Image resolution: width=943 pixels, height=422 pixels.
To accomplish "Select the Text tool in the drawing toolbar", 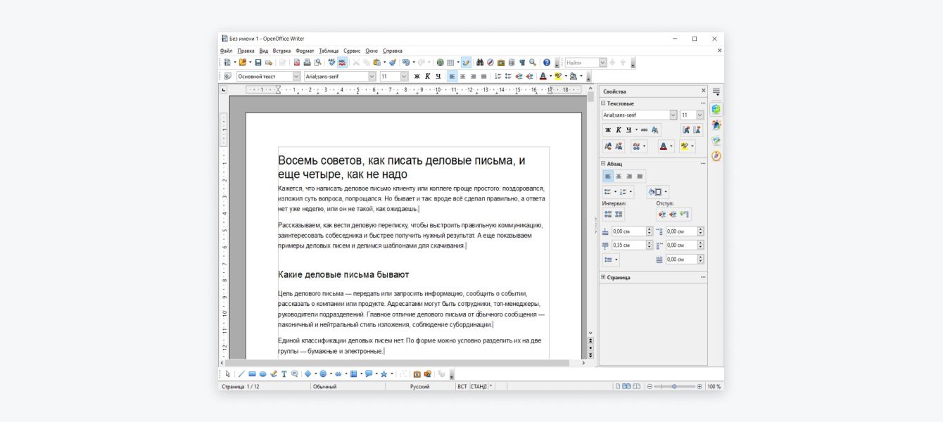I will [x=284, y=373].
